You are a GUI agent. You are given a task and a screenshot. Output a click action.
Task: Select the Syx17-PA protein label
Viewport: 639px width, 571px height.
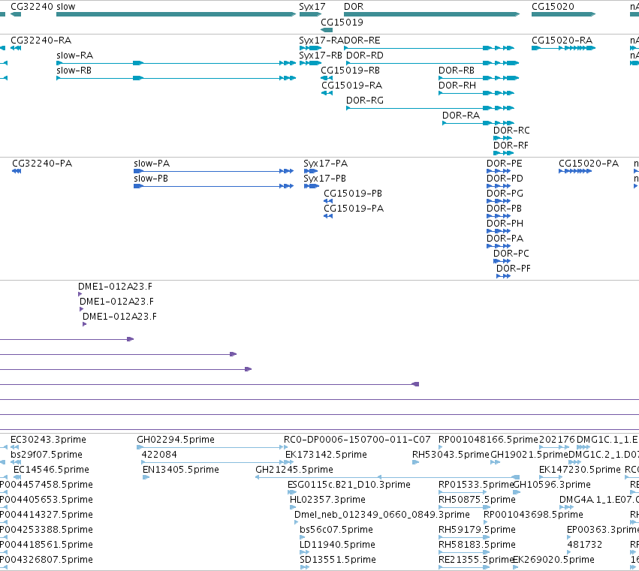(326, 164)
